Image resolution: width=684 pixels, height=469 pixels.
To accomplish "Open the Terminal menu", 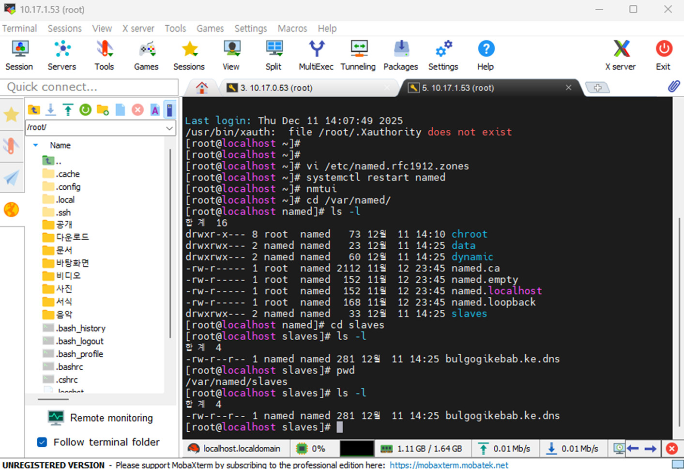I will tap(19, 29).
